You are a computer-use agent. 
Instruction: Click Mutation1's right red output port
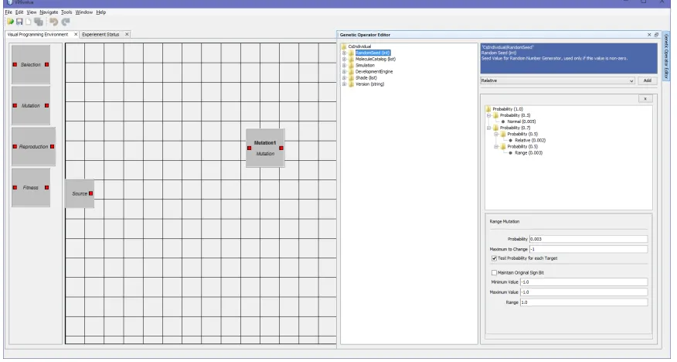click(281, 149)
